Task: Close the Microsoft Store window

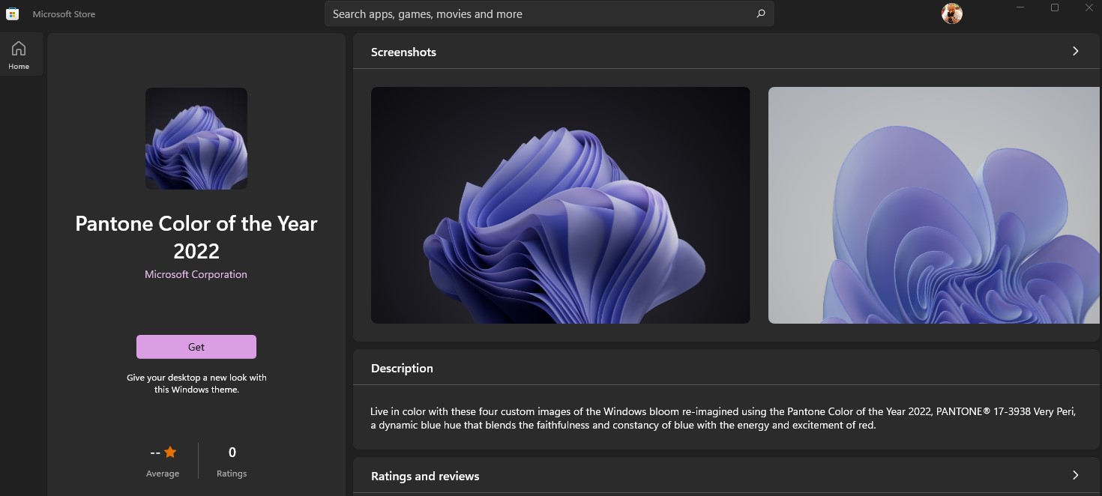Action: pos(1089,8)
